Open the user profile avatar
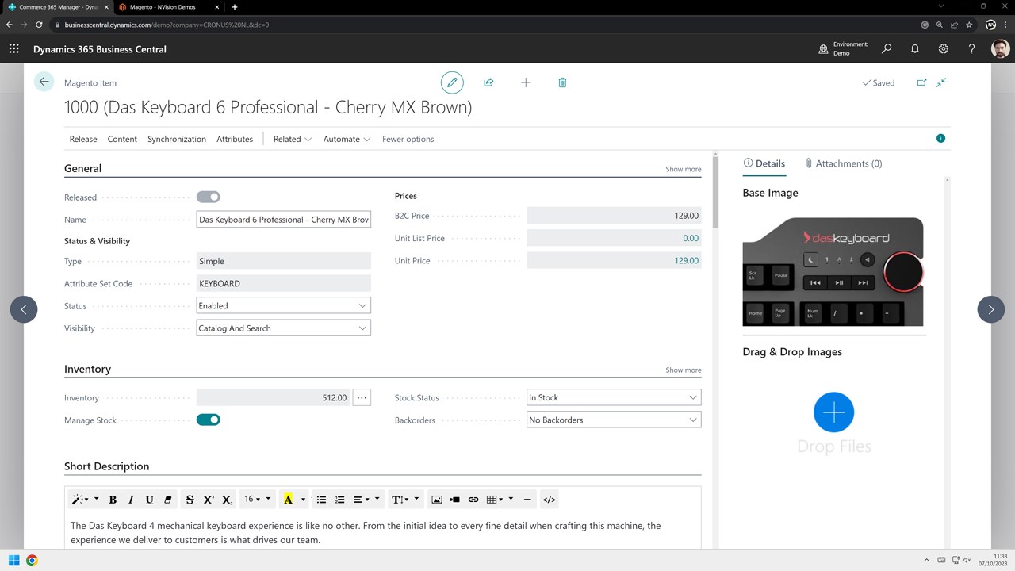The width and height of the screenshot is (1015, 571). 1000,49
